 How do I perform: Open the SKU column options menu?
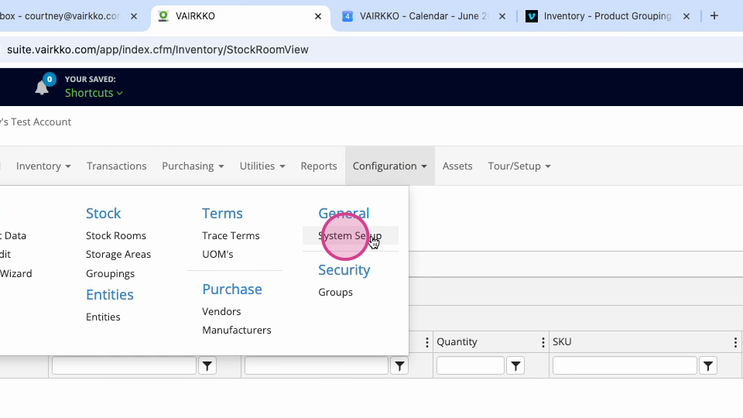coord(735,342)
